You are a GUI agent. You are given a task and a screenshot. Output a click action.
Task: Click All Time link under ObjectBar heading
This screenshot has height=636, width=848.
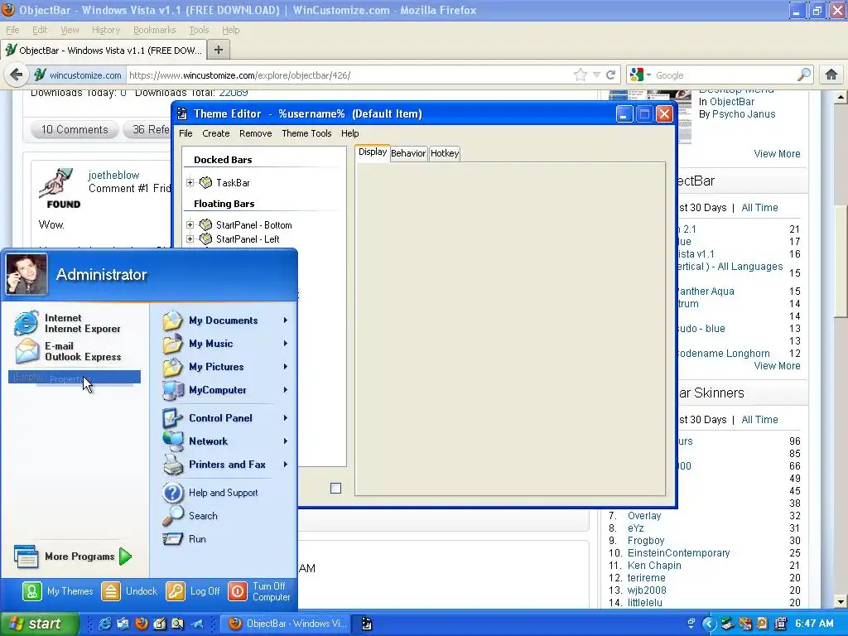[759, 208]
